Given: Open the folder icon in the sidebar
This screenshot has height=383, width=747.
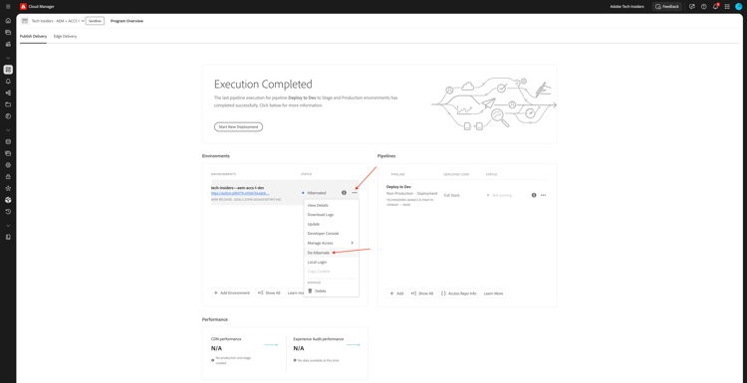Looking at the screenshot, I should (8, 104).
